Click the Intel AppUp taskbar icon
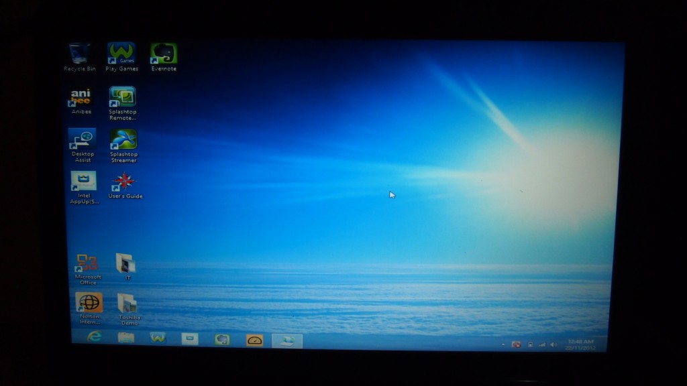 [x=190, y=338]
